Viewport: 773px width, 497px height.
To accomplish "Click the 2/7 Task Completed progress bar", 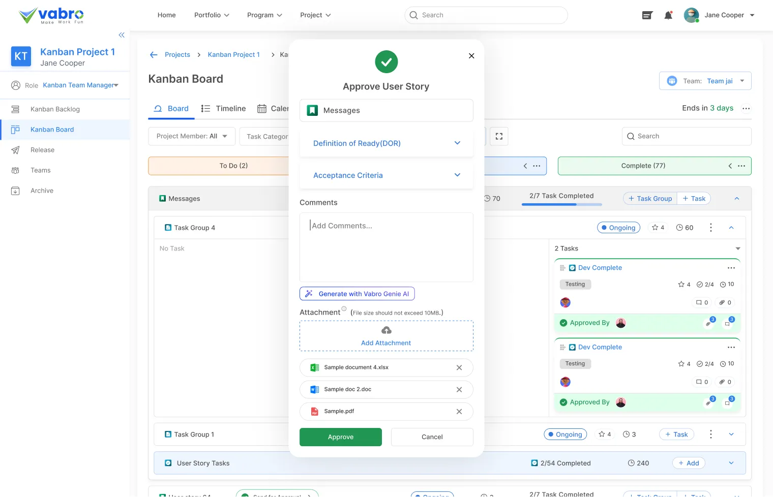I will 561,204.
